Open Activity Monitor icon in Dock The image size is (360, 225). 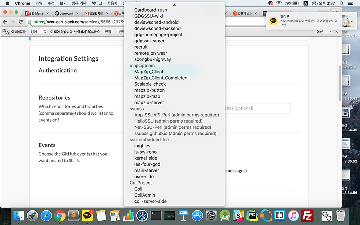(x=170, y=216)
